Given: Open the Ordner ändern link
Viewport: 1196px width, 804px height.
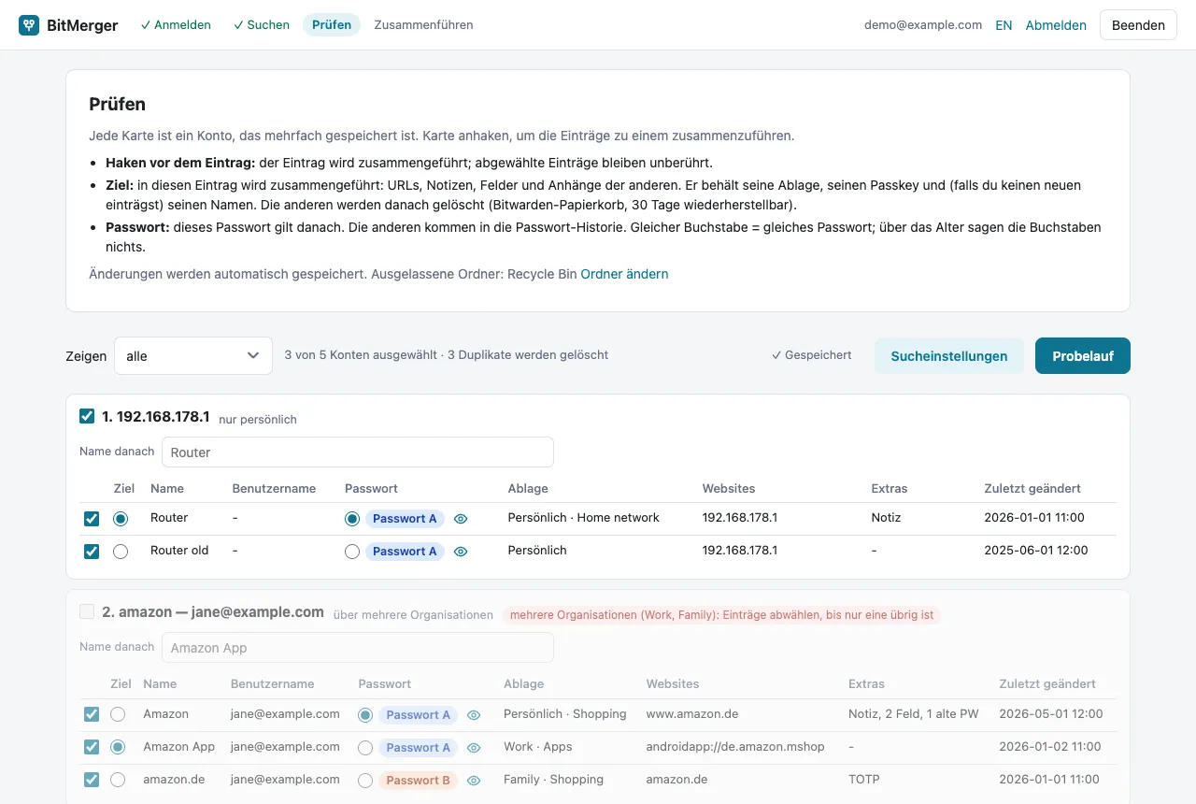Looking at the screenshot, I should coord(624,274).
